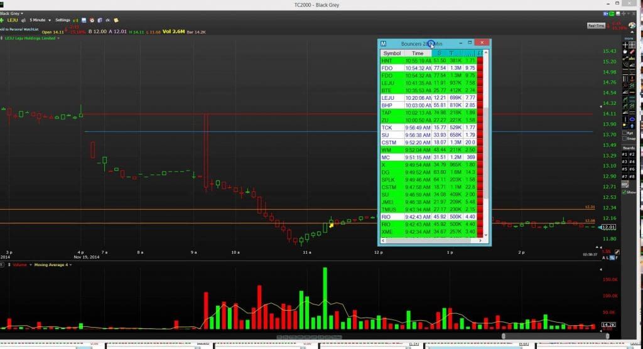Click the speaker icon beside LEJU symbol
This screenshot has width=643, height=349.
[x=23, y=20]
